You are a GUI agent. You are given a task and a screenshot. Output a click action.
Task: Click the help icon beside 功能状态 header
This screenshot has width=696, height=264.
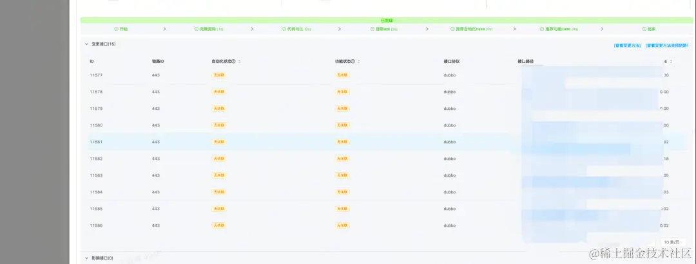point(353,62)
